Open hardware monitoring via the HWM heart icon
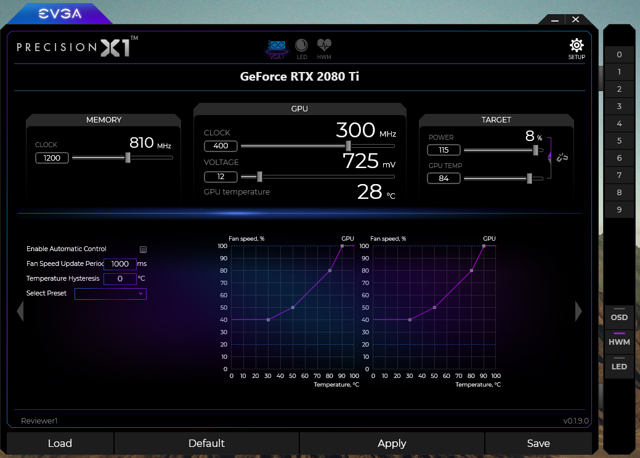 click(x=323, y=47)
